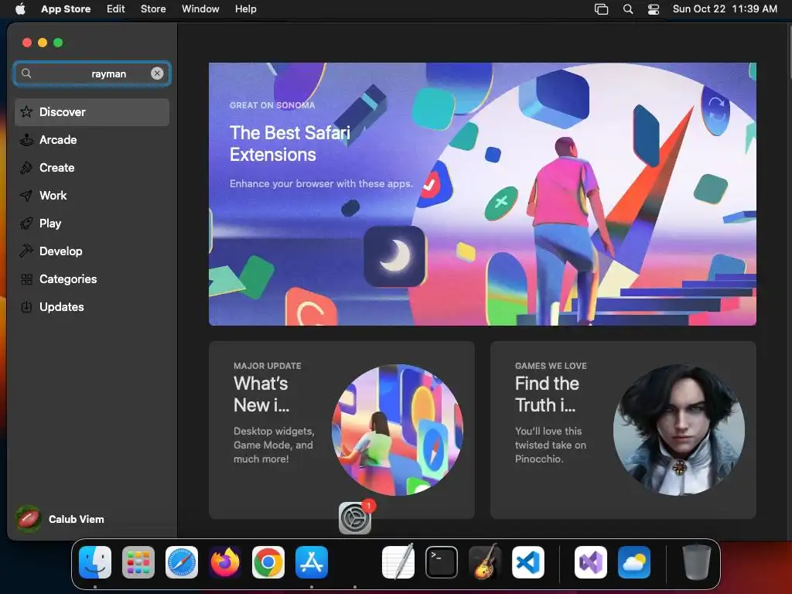Open Visual Studio Code from Dock

pyautogui.click(x=528, y=562)
